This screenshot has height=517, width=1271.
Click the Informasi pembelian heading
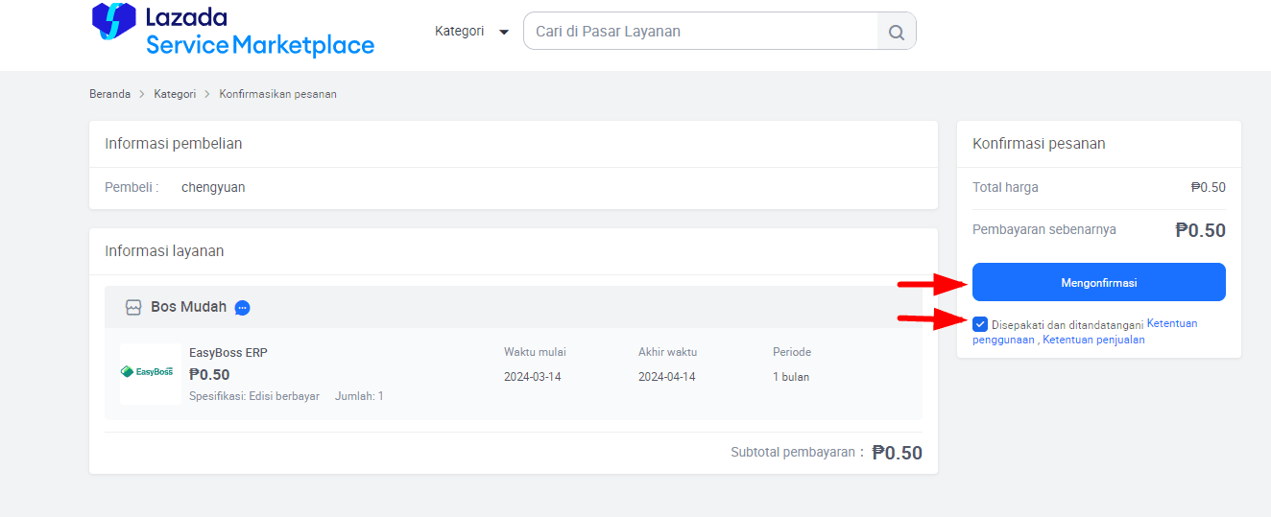point(174,144)
